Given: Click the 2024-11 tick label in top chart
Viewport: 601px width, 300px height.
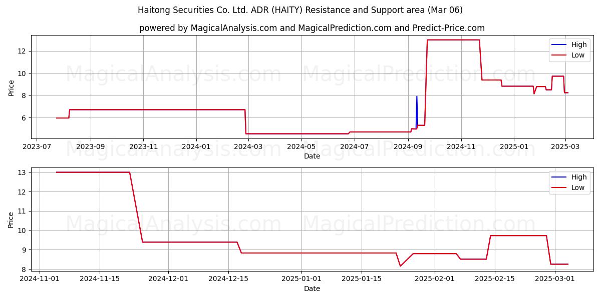Looking at the screenshot, I should pyautogui.click(x=461, y=147).
